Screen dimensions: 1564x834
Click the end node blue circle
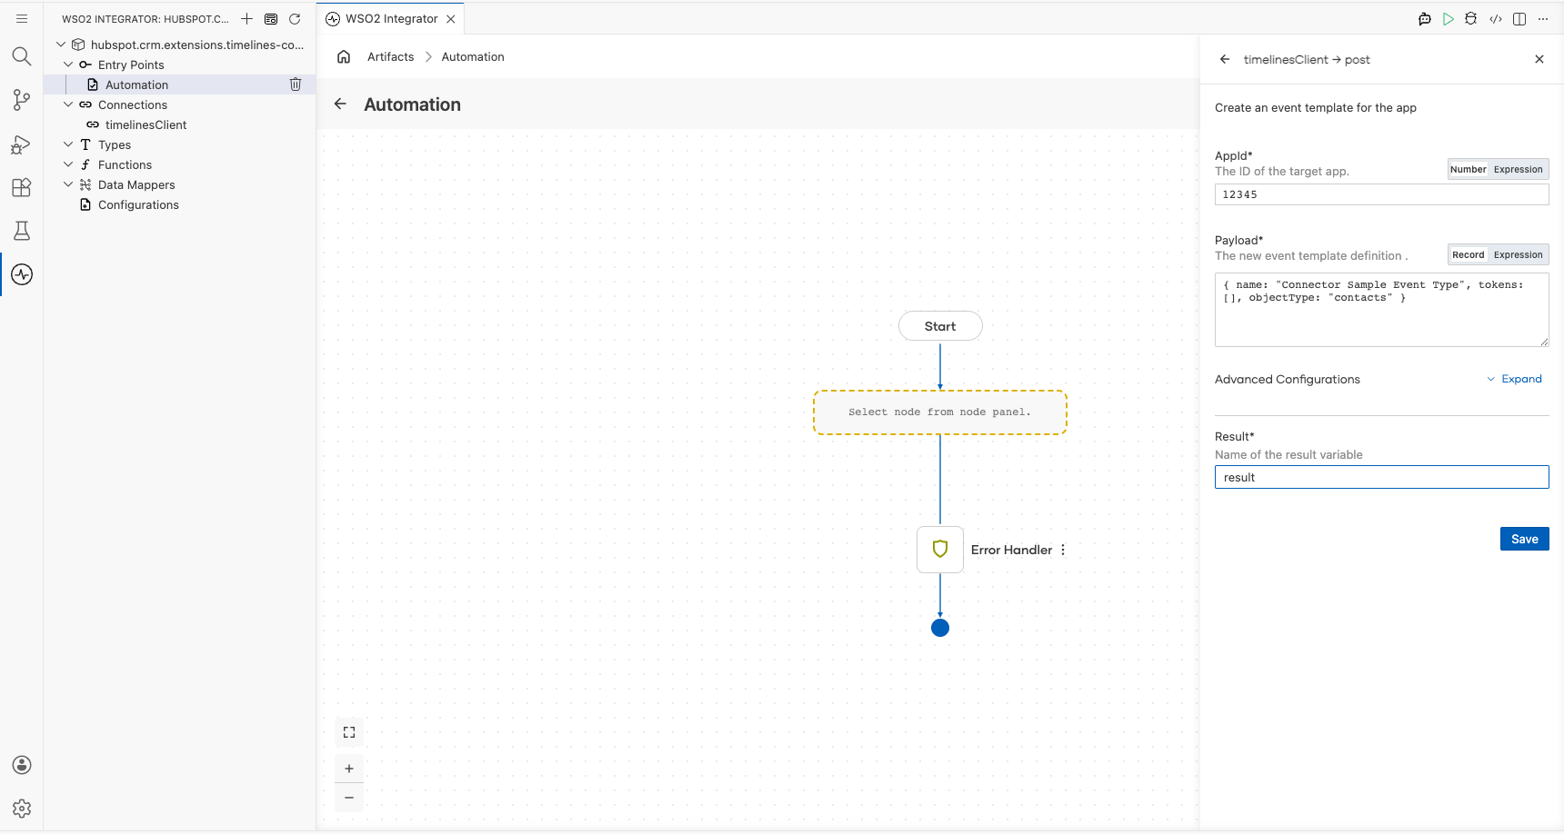coord(940,628)
